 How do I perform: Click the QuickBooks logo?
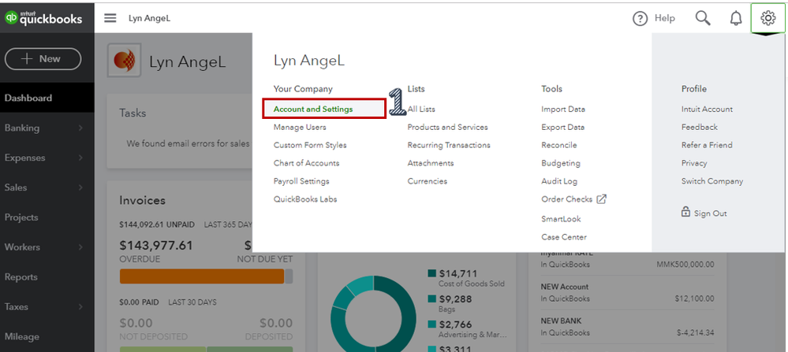point(43,19)
